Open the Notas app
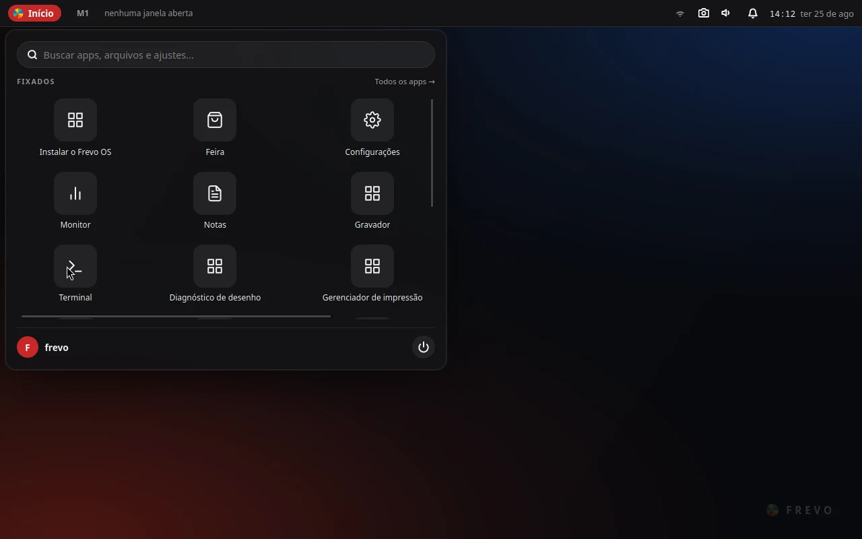The height and width of the screenshot is (539, 862). point(215,193)
